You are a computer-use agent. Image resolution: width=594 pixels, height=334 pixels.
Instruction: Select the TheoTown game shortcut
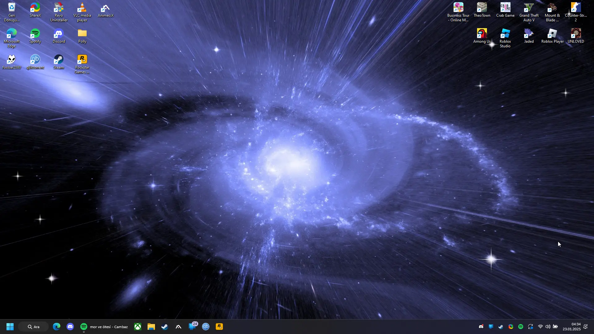[482, 10]
